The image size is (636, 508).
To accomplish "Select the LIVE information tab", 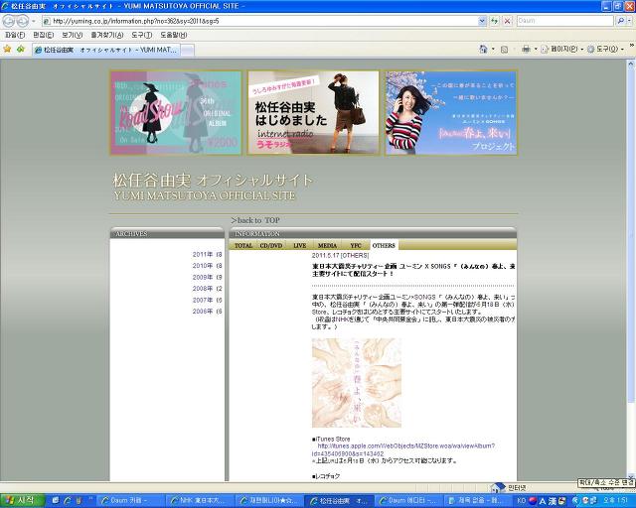I will click(x=300, y=245).
